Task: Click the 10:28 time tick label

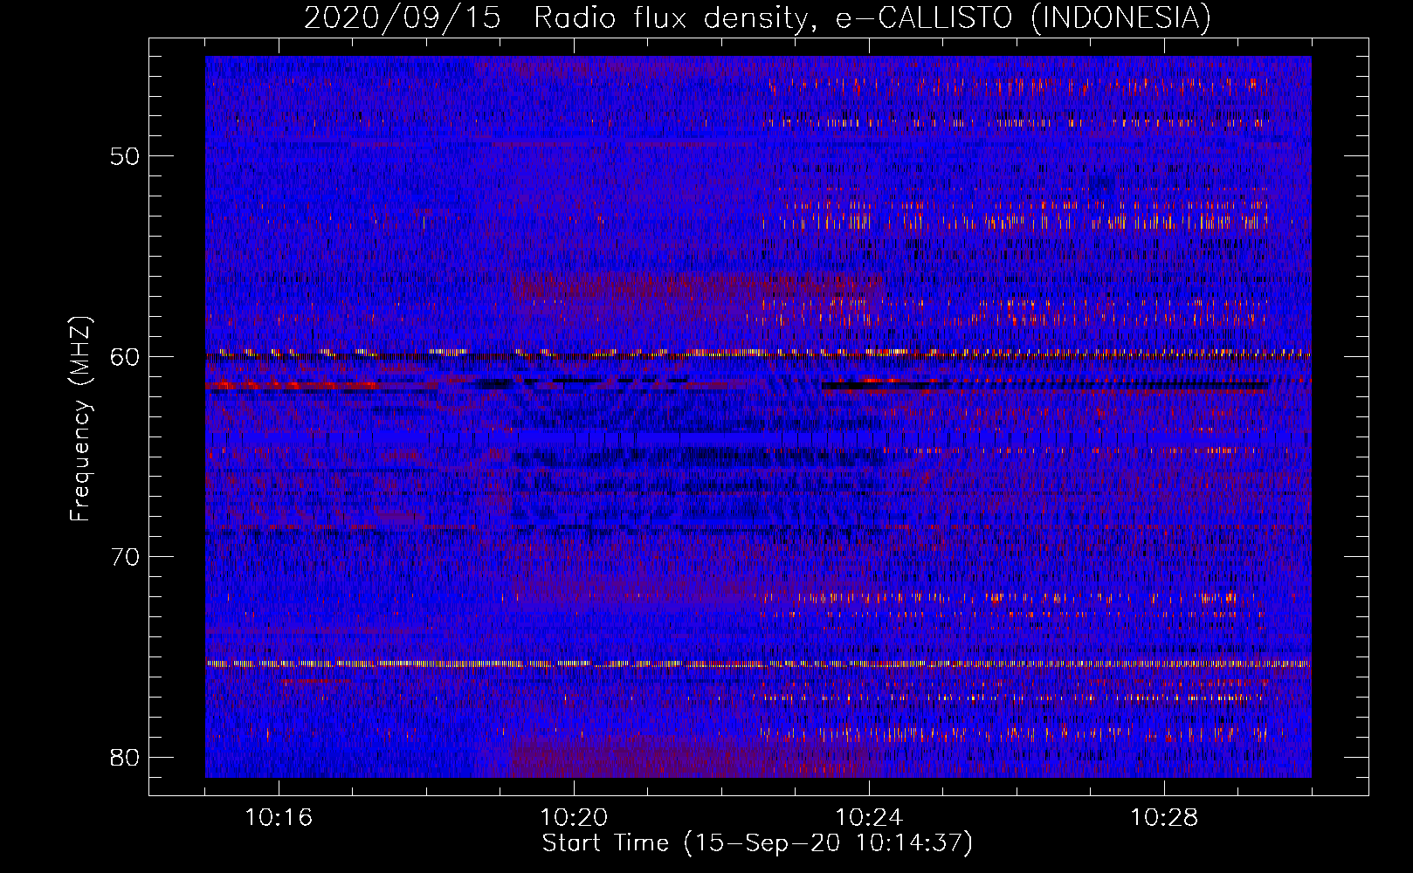Action: pyautogui.click(x=1164, y=818)
